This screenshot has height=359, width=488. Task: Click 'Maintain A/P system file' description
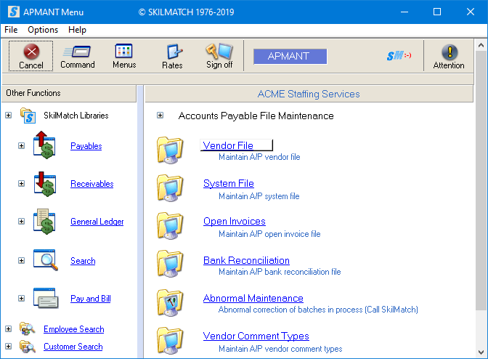click(x=259, y=196)
